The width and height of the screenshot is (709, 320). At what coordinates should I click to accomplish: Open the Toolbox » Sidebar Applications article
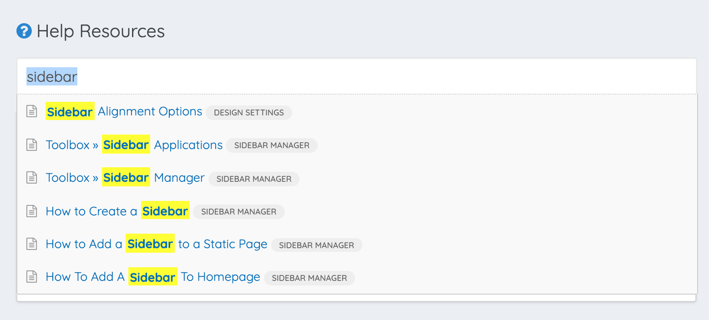tap(134, 145)
